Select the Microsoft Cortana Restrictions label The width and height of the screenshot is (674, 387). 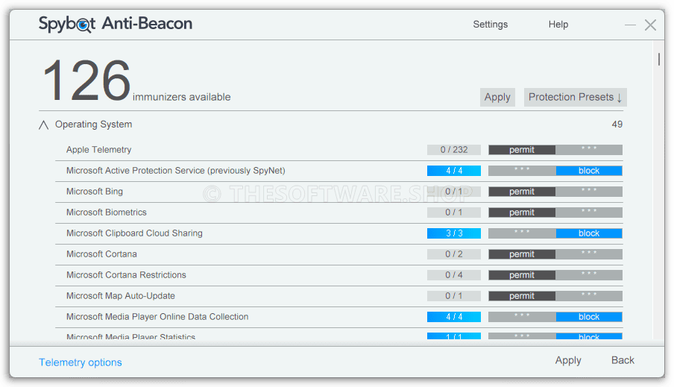126,274
